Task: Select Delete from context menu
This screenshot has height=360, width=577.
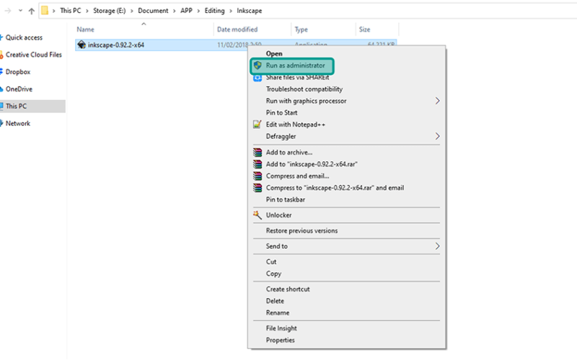Action: (x=276, y=301)
